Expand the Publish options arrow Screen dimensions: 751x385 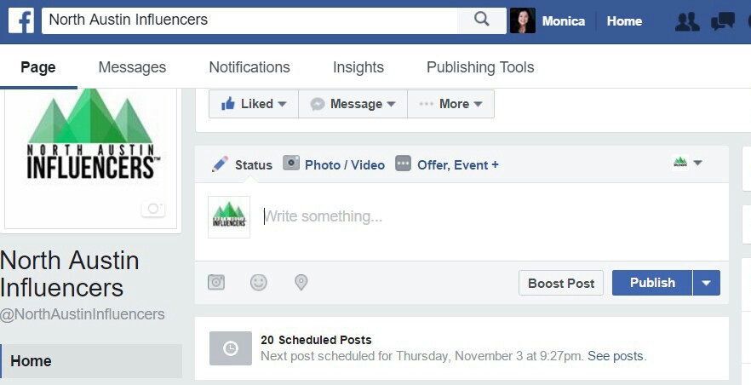(x=706, y=283)
